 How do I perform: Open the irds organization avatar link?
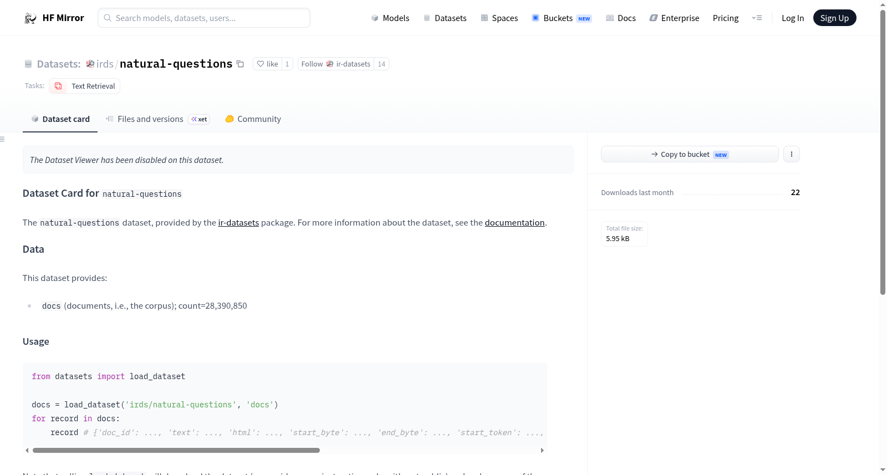click(90, 64)
